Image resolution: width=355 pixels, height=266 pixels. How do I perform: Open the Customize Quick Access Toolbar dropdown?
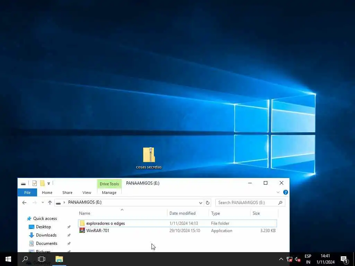pos(49,184)
